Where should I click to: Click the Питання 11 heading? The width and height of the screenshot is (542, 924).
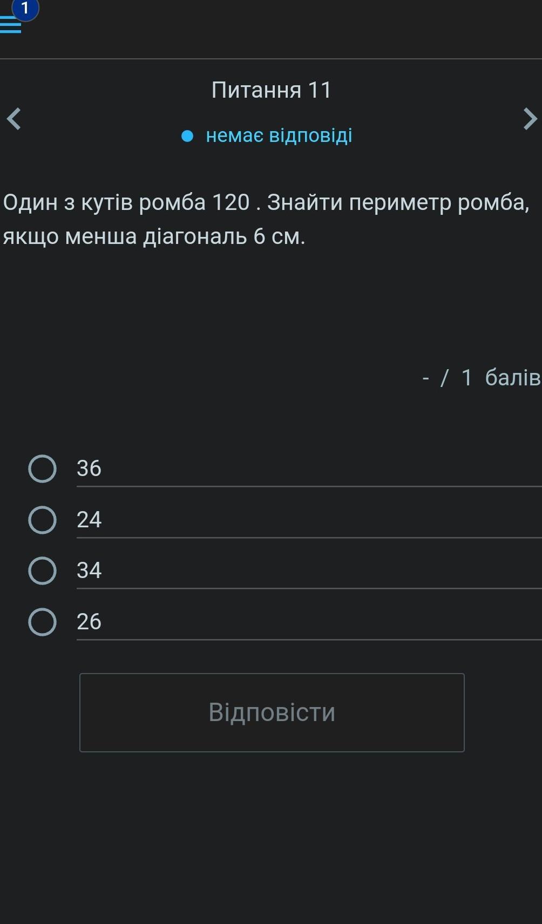point(271,90)
